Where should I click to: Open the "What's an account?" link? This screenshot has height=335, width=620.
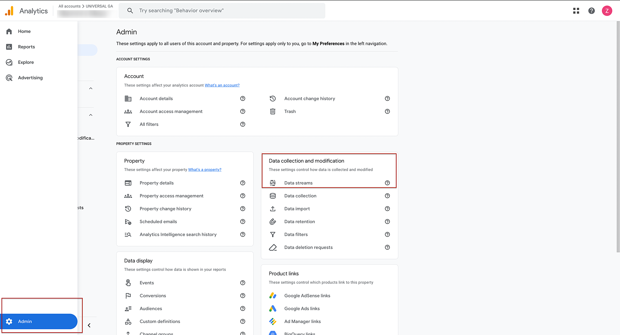(x=222, y=85)
